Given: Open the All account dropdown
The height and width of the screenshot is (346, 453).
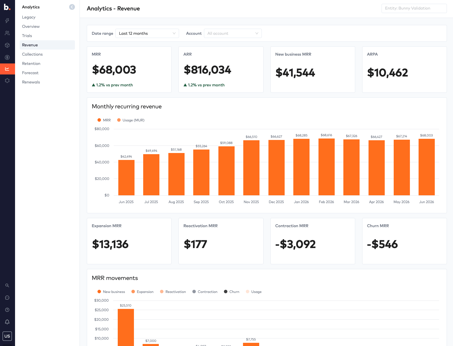Looking at the screenshot, I should [x=233, y=33].
